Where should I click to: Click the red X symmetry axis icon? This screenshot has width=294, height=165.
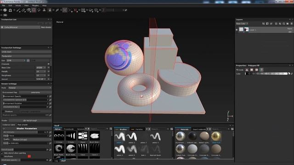[75, 10]
